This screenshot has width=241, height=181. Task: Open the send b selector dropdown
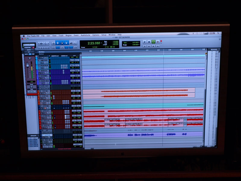pyautogui.click(x=29, y=50)
